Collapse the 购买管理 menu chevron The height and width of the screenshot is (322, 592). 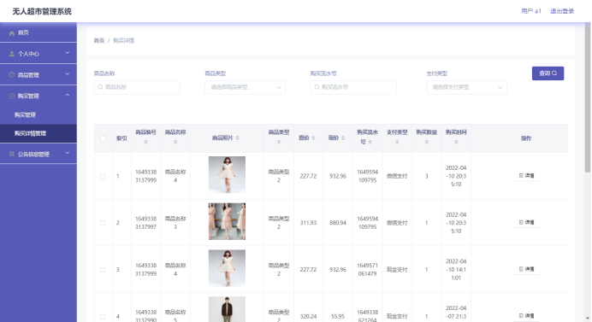click(x=68, y=95)
